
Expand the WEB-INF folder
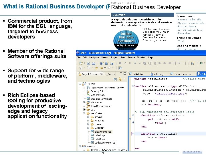(88, 128)
